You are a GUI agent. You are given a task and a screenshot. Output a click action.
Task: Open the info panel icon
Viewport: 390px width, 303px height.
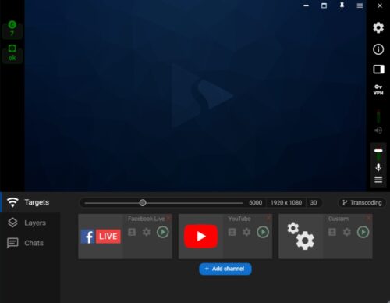pos(378,49)
